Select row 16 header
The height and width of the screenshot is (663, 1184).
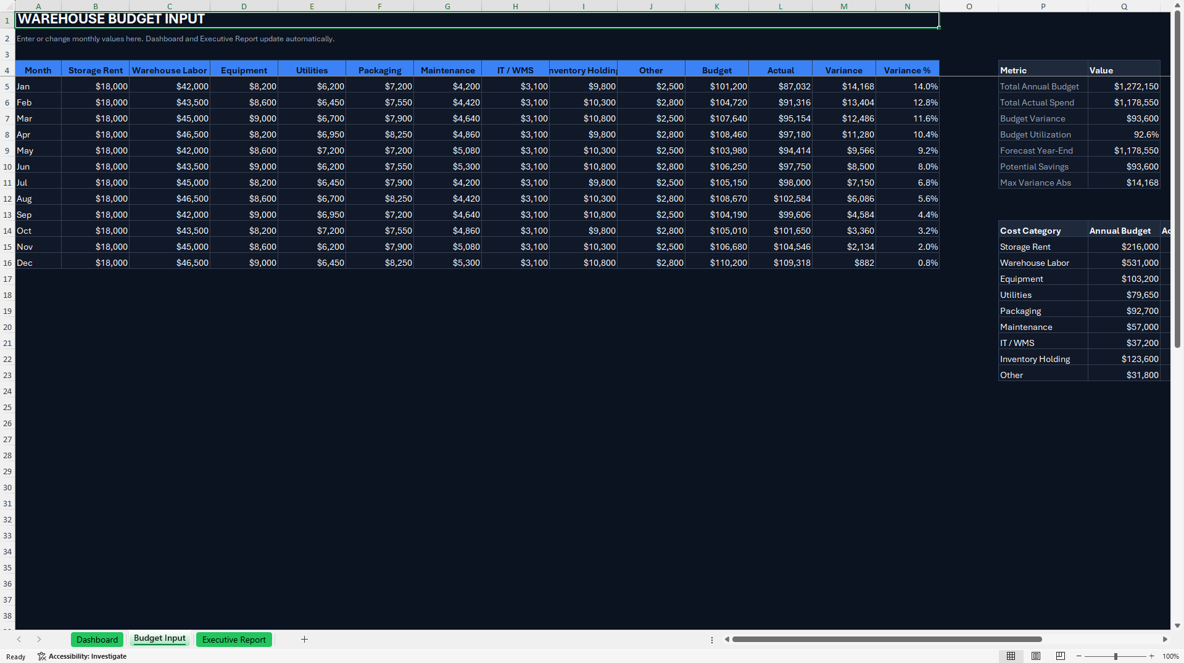coord(7,263)
